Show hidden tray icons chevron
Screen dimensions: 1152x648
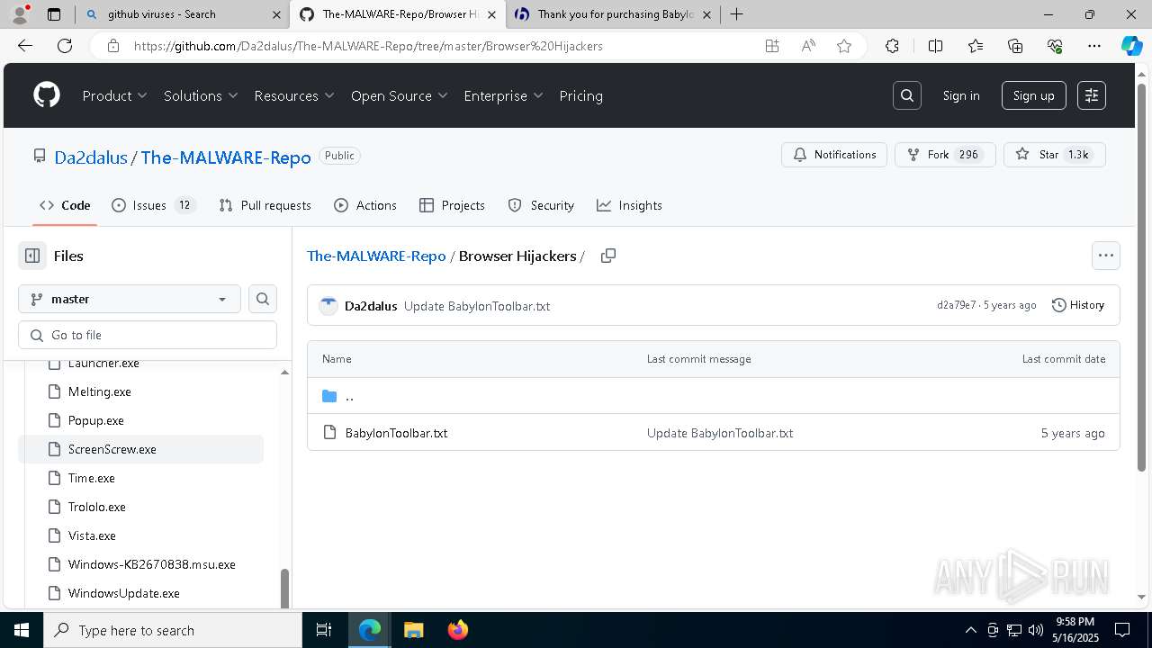[x=970, y=630]
